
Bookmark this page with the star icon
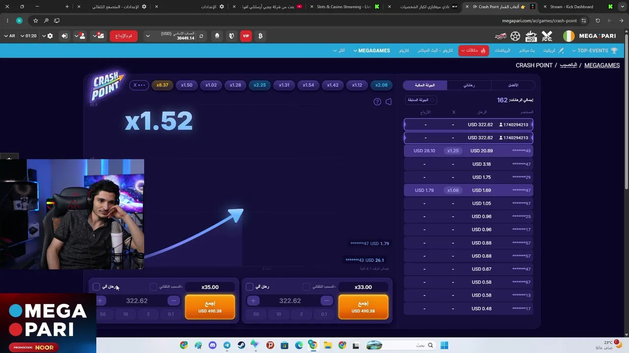35,21
